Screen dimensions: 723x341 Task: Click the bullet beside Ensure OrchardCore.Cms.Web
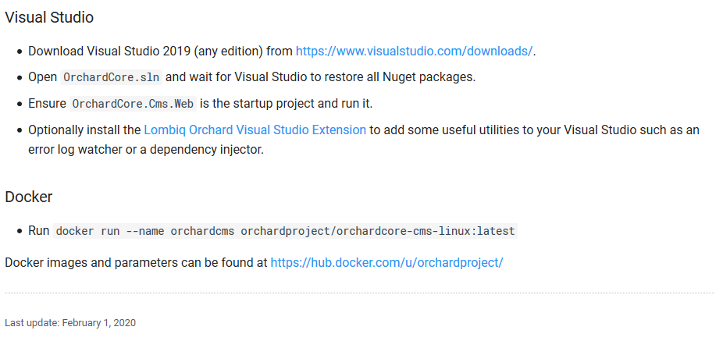(x=20, y=104)
